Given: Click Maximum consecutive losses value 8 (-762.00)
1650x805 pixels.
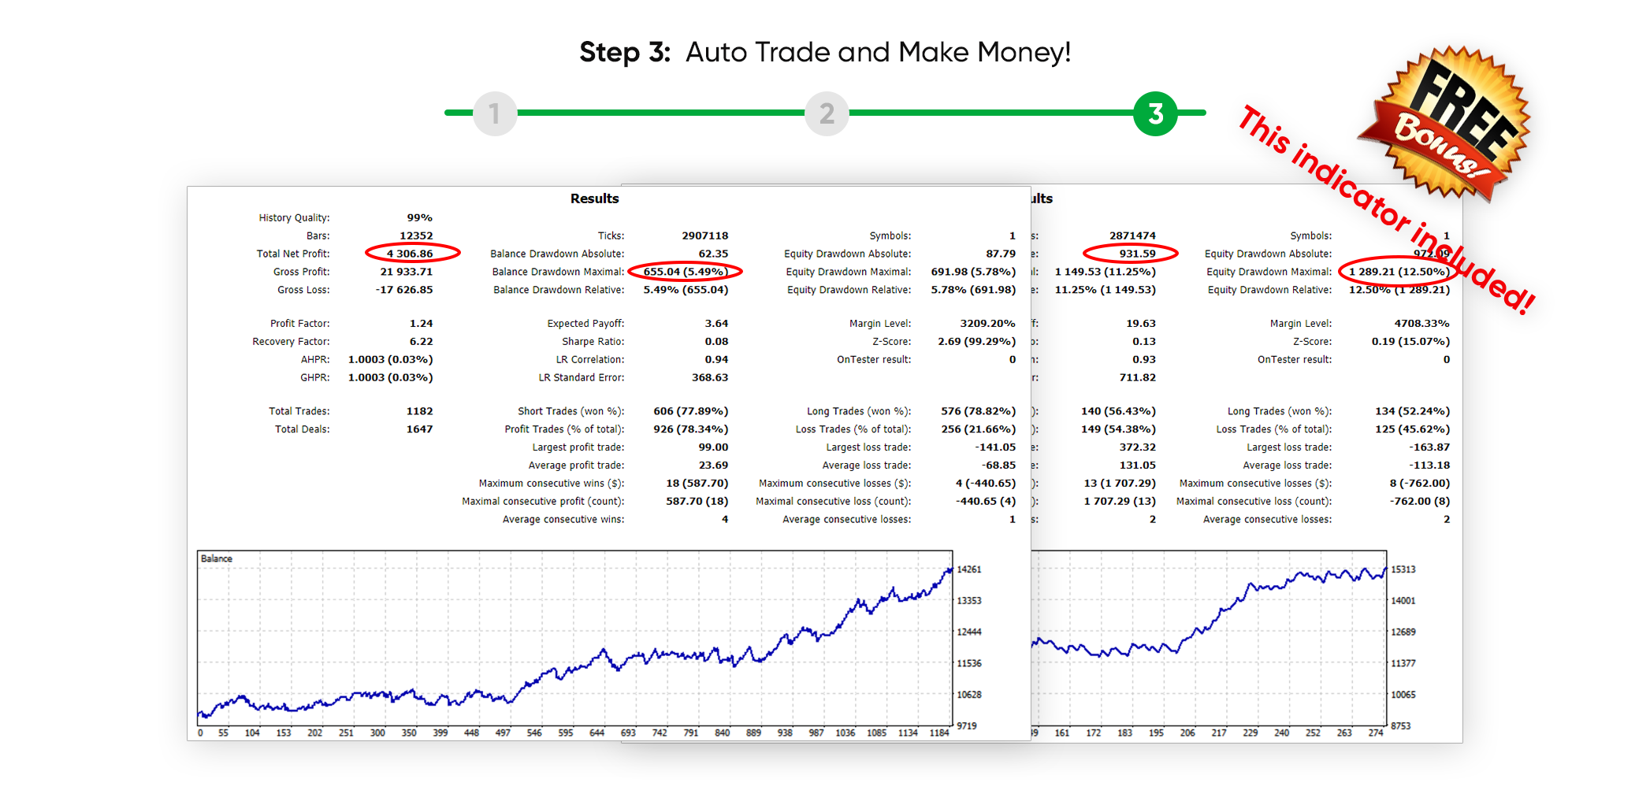Looking at the screenshot, I should pyautogui.click(x=1420, y=484).
